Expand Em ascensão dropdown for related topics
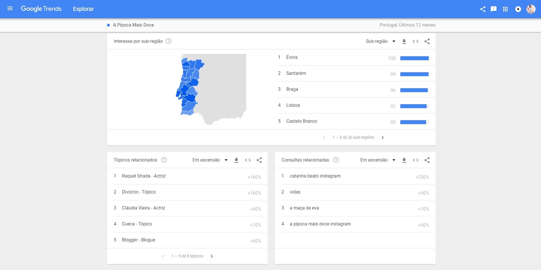This screenshot has height=270, width=541. pos(210,160)
